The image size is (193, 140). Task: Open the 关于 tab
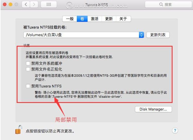(123, 19)
